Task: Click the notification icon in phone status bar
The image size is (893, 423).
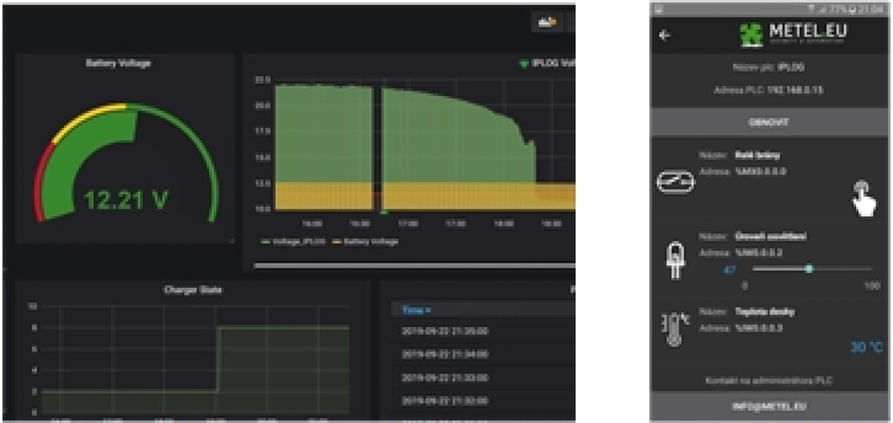Action: tap(659, 9)
